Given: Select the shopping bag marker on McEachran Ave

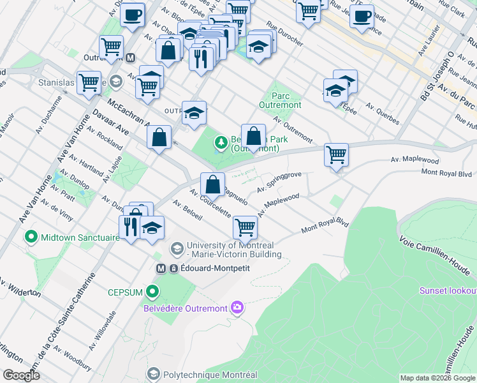Looking at the screenshot, I should pos(159,139).
